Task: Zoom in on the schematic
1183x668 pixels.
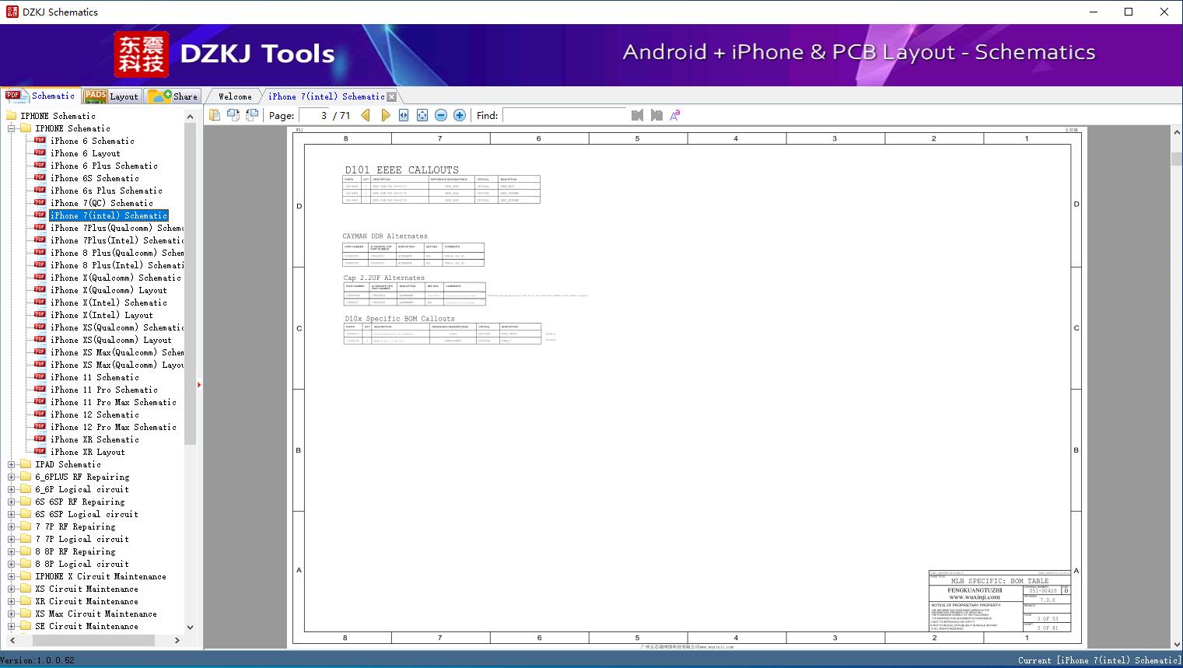Action: tap(460, 115)
